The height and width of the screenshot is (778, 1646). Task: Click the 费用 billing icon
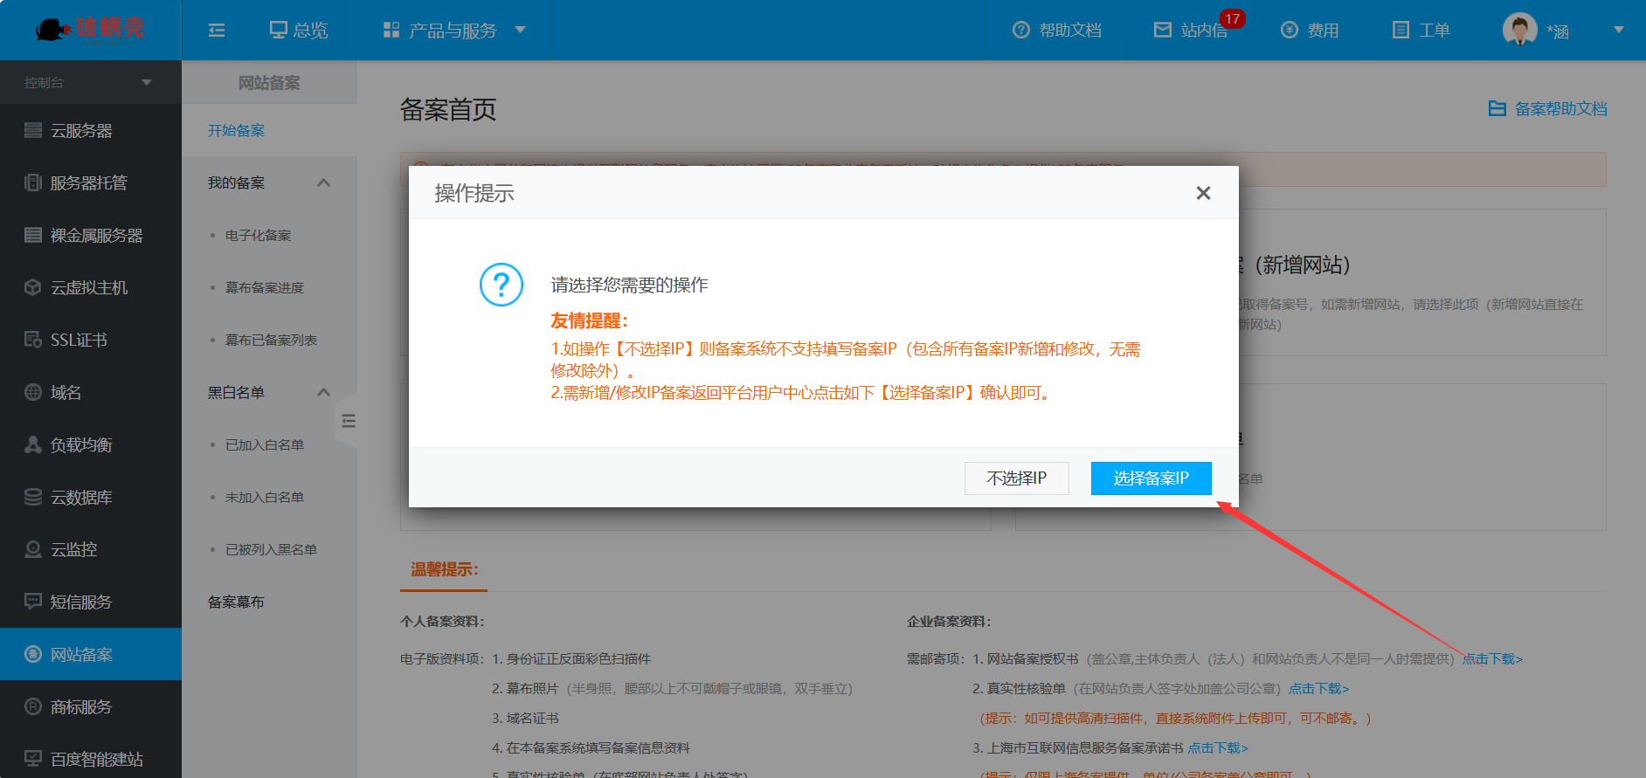[x=1289, y=31]
